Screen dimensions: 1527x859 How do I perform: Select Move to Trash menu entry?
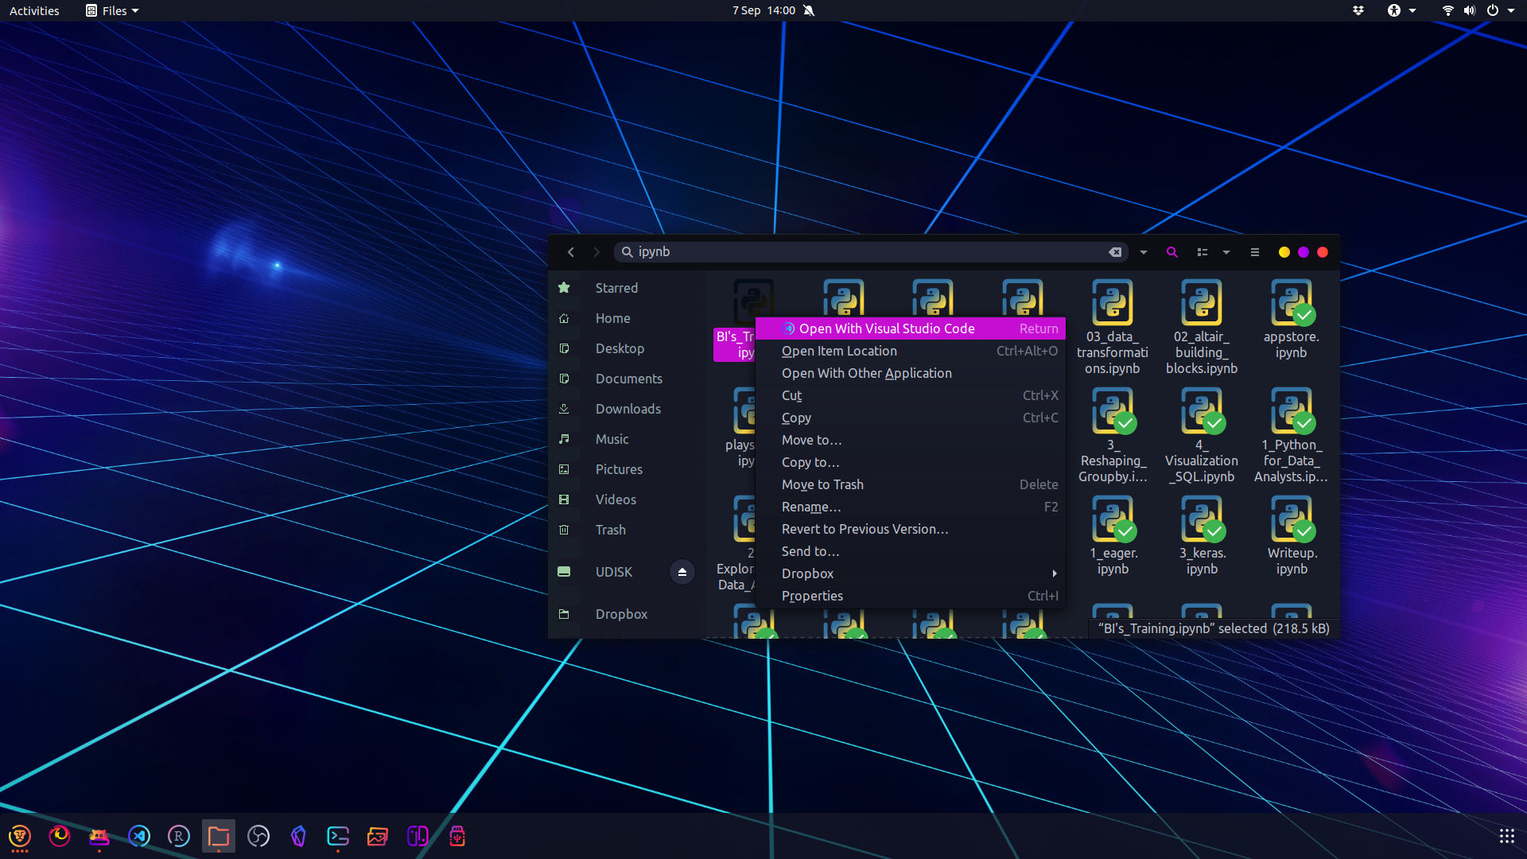point(822,484)
